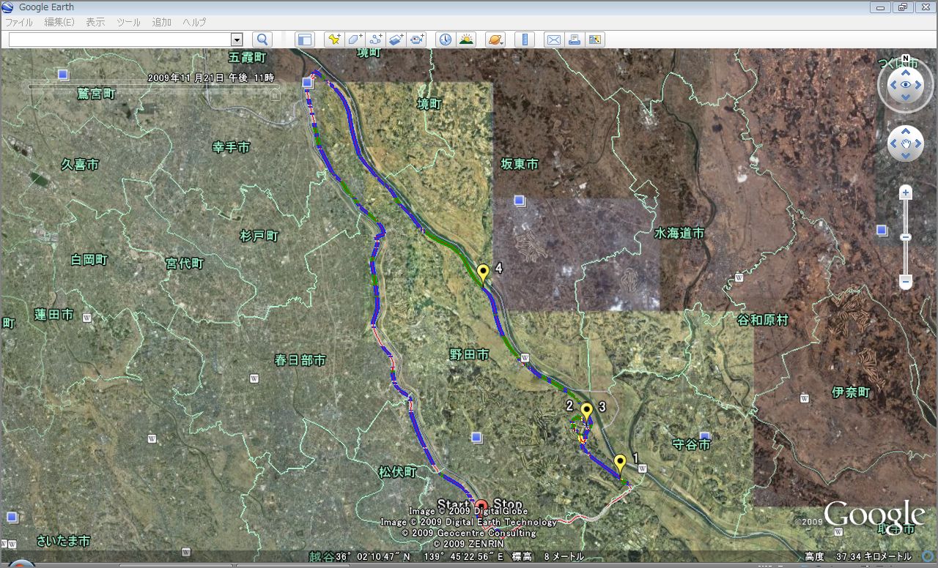Screen dimensions: 938x568
Task: Click into the search text field
Action: (x=120, y=40)
